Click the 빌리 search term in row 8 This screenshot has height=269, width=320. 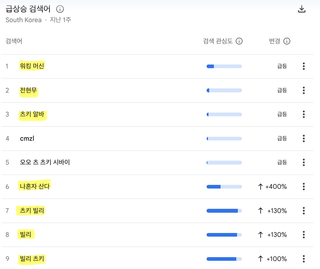(26, 235)
